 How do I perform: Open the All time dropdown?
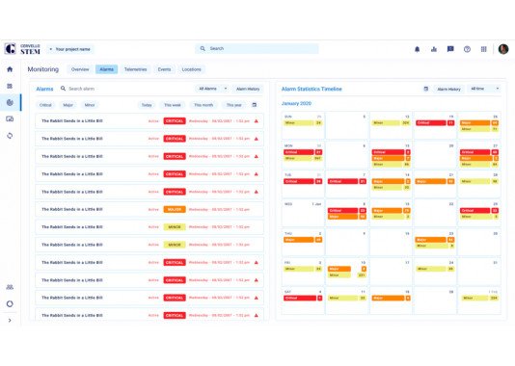coord(484,89)
